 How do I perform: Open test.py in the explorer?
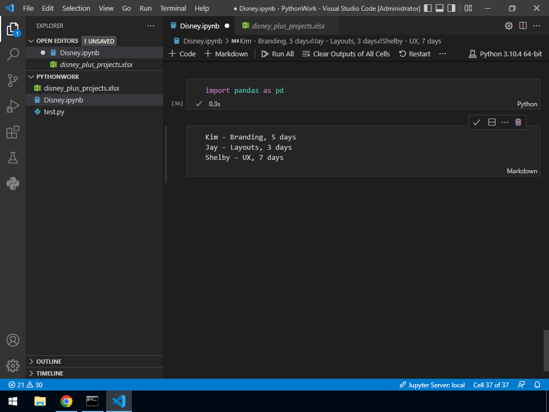(54, 112)
